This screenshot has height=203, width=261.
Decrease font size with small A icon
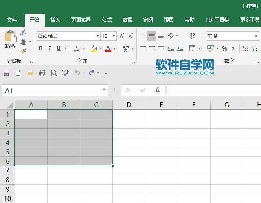pos(131,36)
